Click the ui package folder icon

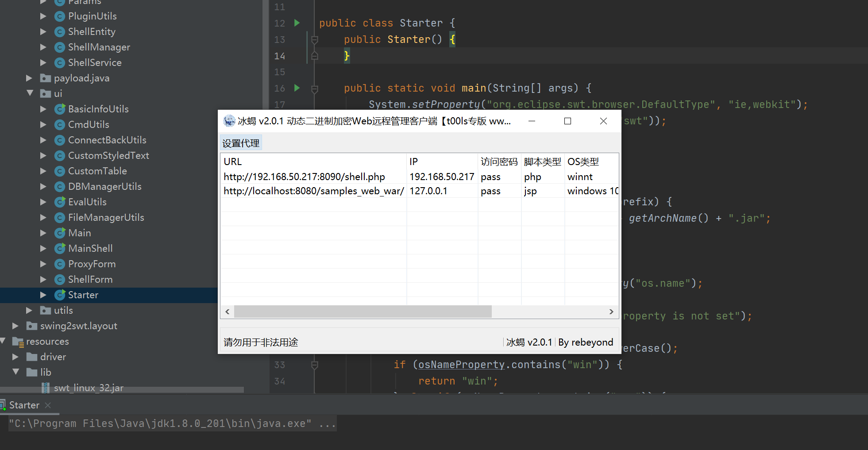(46, 94)
